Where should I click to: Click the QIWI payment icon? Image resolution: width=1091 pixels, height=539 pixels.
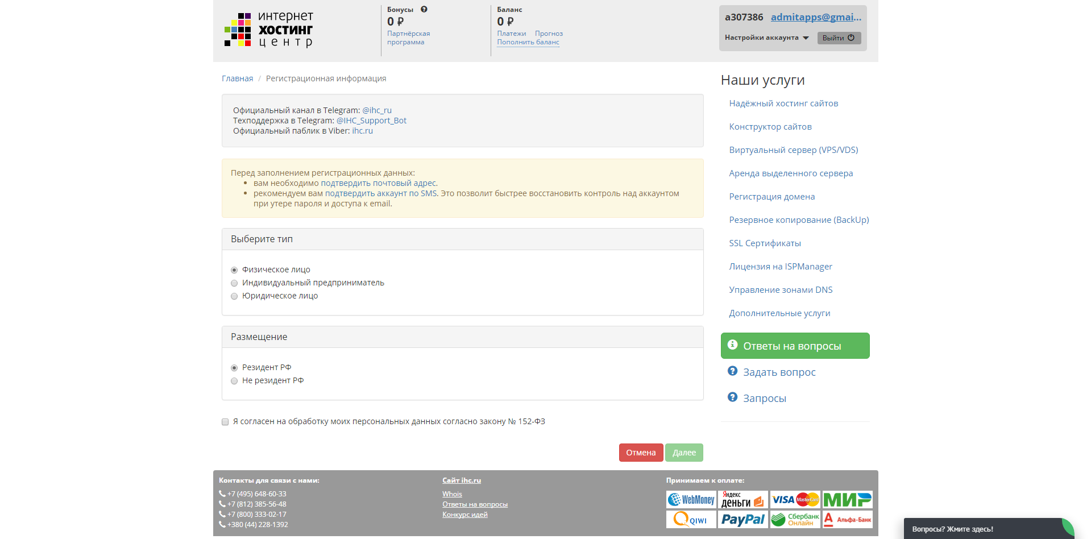(691, 520)
